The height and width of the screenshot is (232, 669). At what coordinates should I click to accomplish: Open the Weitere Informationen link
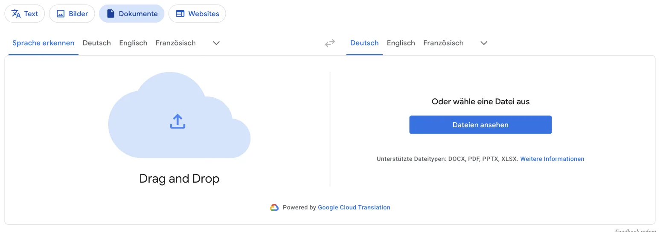point(552,159)
